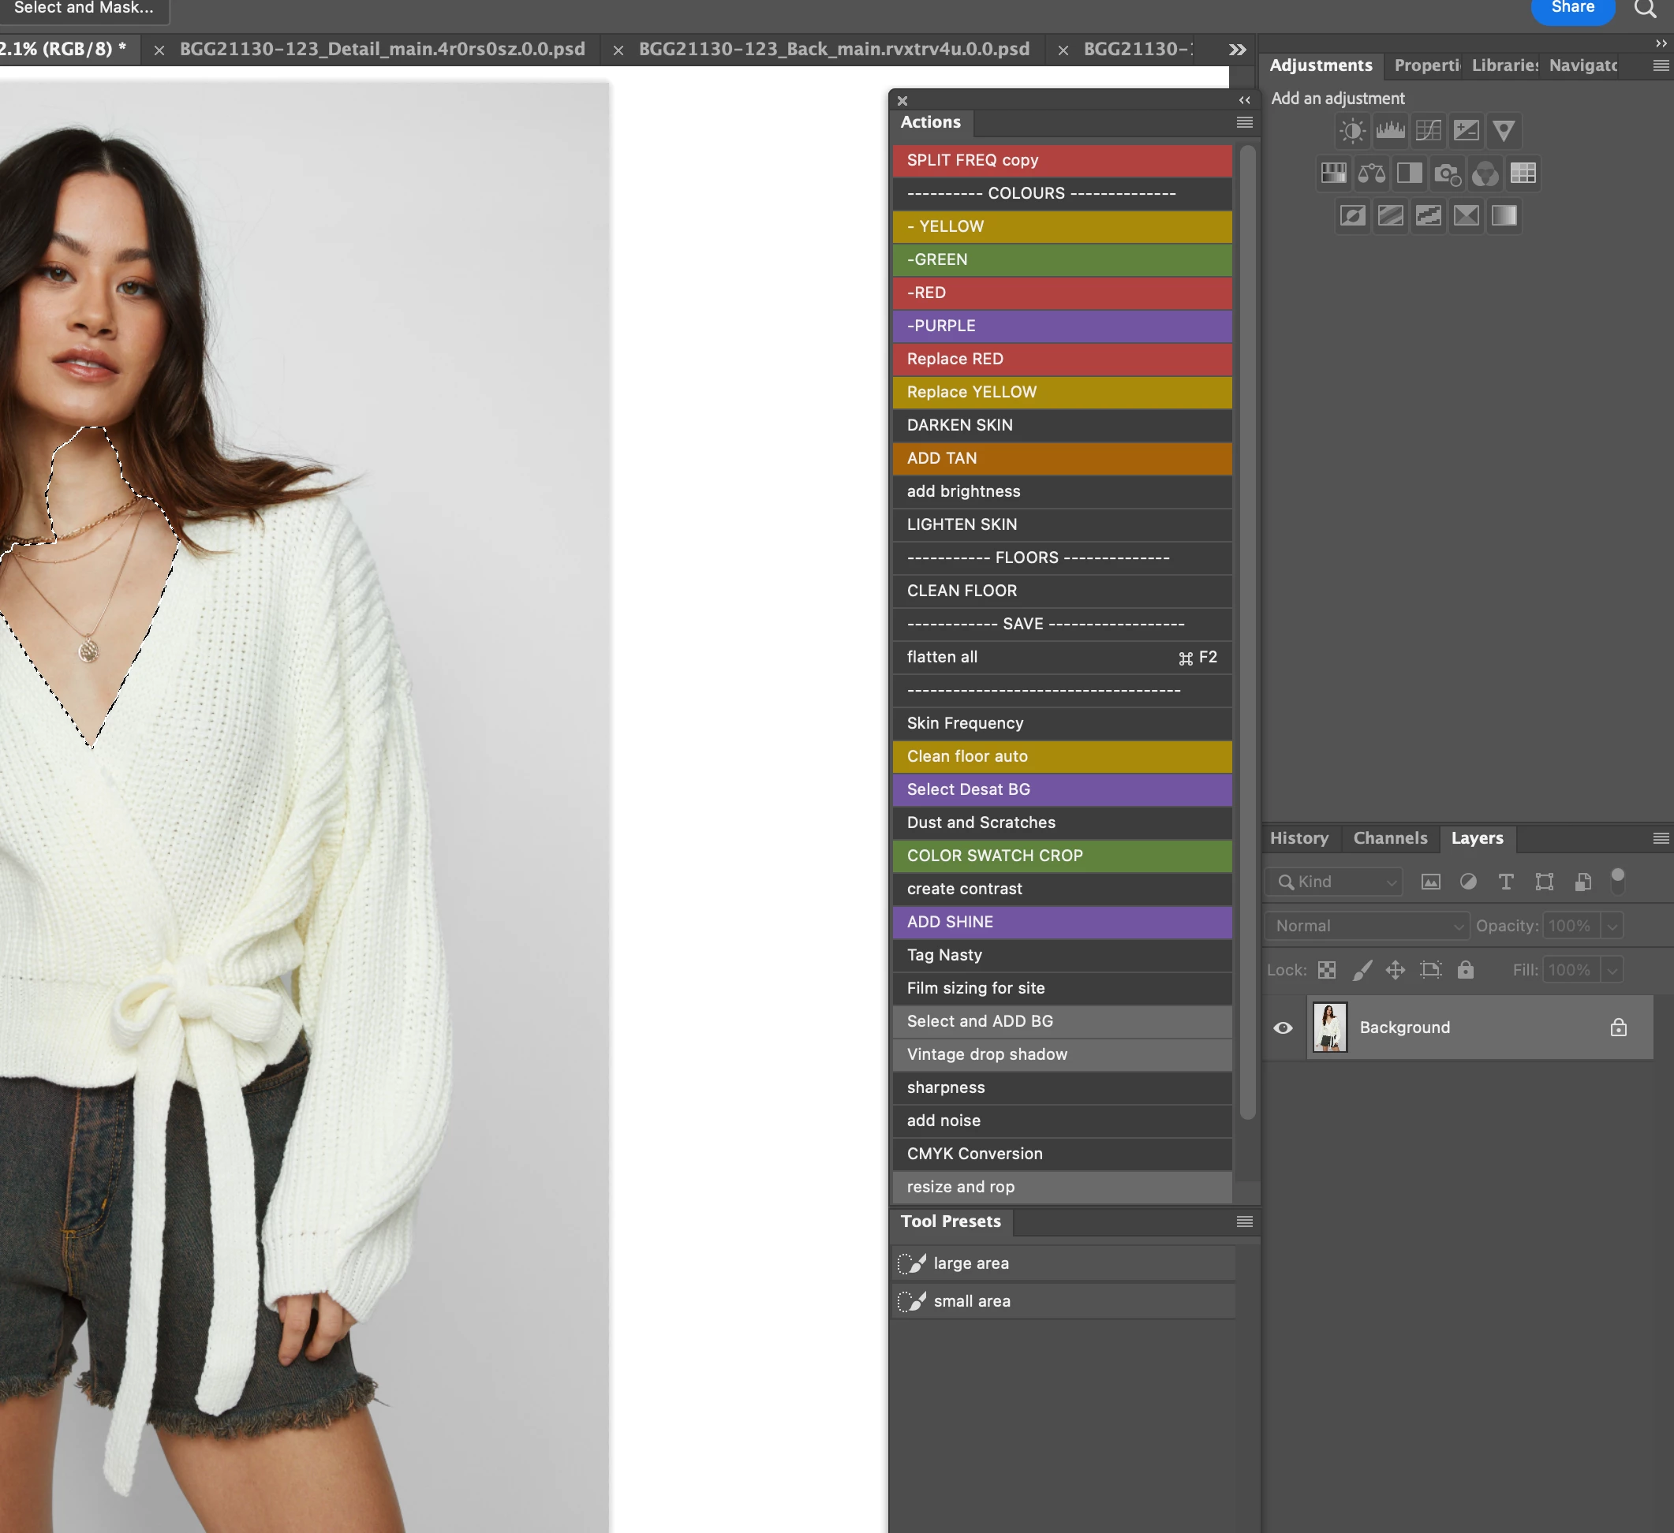This screenshot has width=1674, height=1533.
Task: Add a Photo Filter adjustment
Action: click(1447, 173)
